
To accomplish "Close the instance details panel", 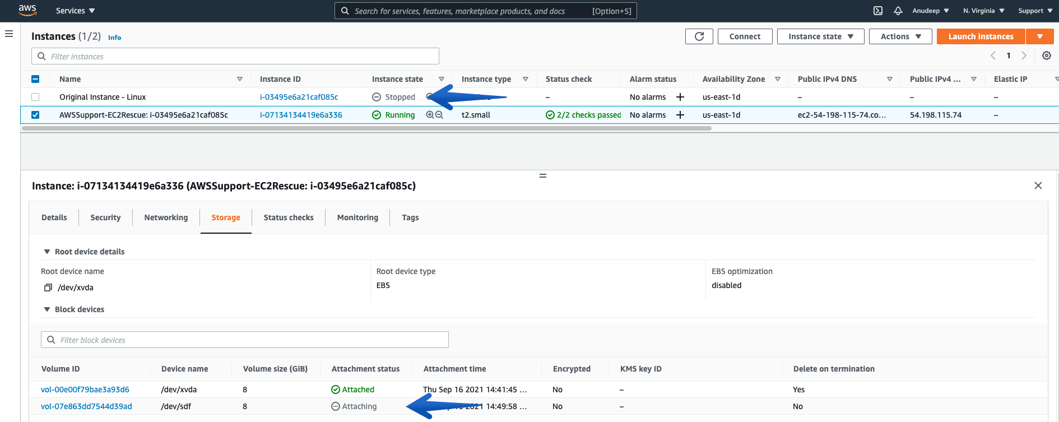I will 1038,186.
